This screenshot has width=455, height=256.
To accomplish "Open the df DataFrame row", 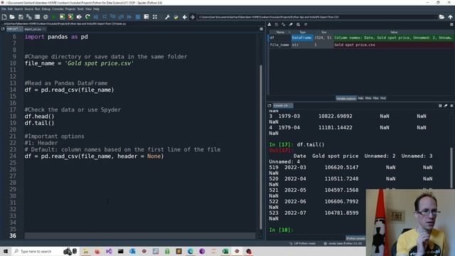I will [x=361, y=38].
